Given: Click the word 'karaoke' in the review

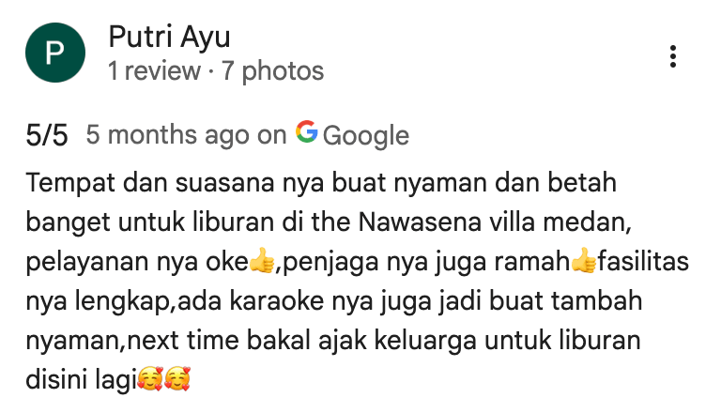Looking at the screenshot, I should coord(276,301).
